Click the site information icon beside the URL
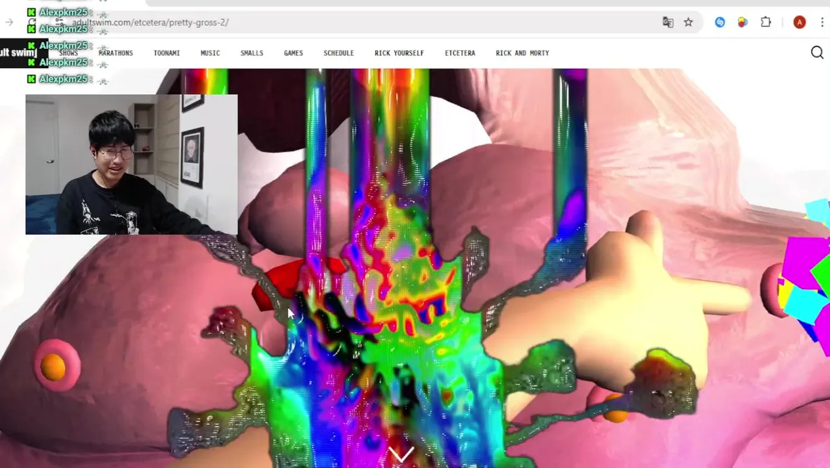Viewport: 830px width, 468px height. point(59,22)
